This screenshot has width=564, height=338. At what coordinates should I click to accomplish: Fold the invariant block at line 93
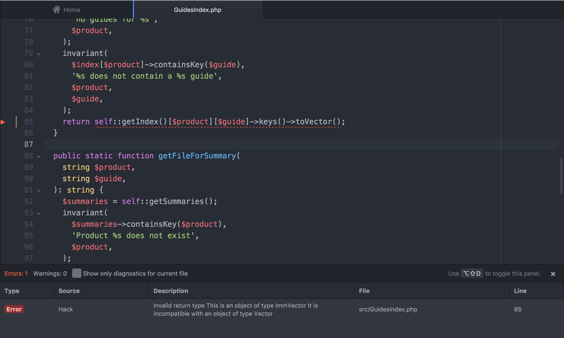click(39, 213)
